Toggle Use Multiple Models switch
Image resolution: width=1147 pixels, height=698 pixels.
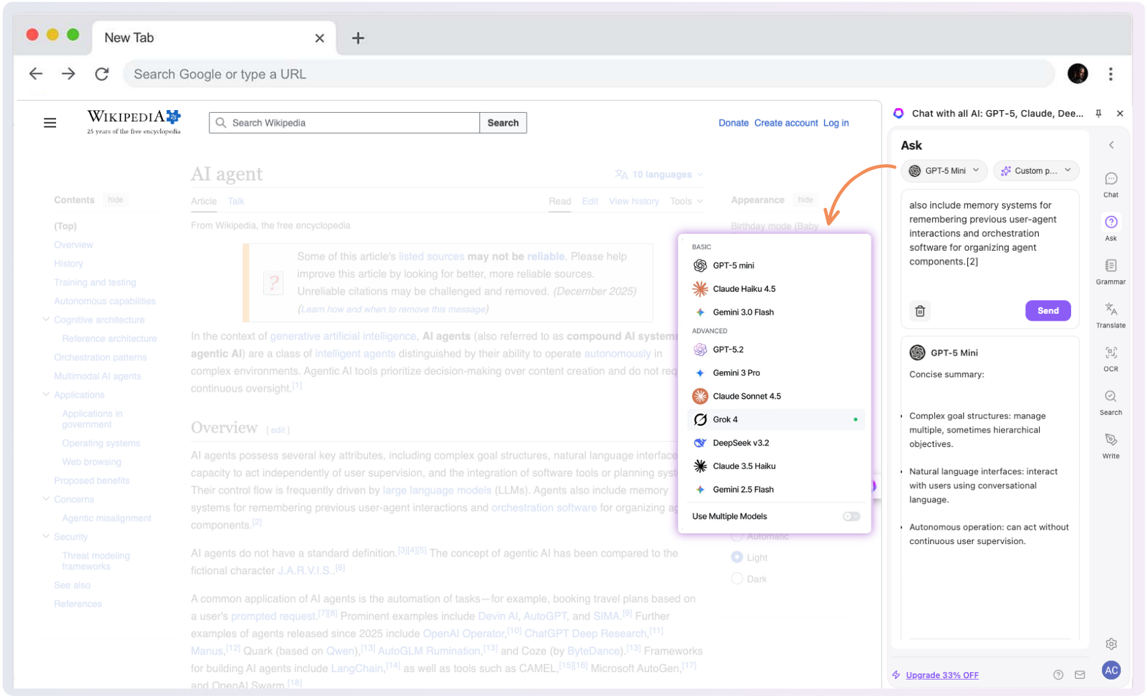click(851, 516)
